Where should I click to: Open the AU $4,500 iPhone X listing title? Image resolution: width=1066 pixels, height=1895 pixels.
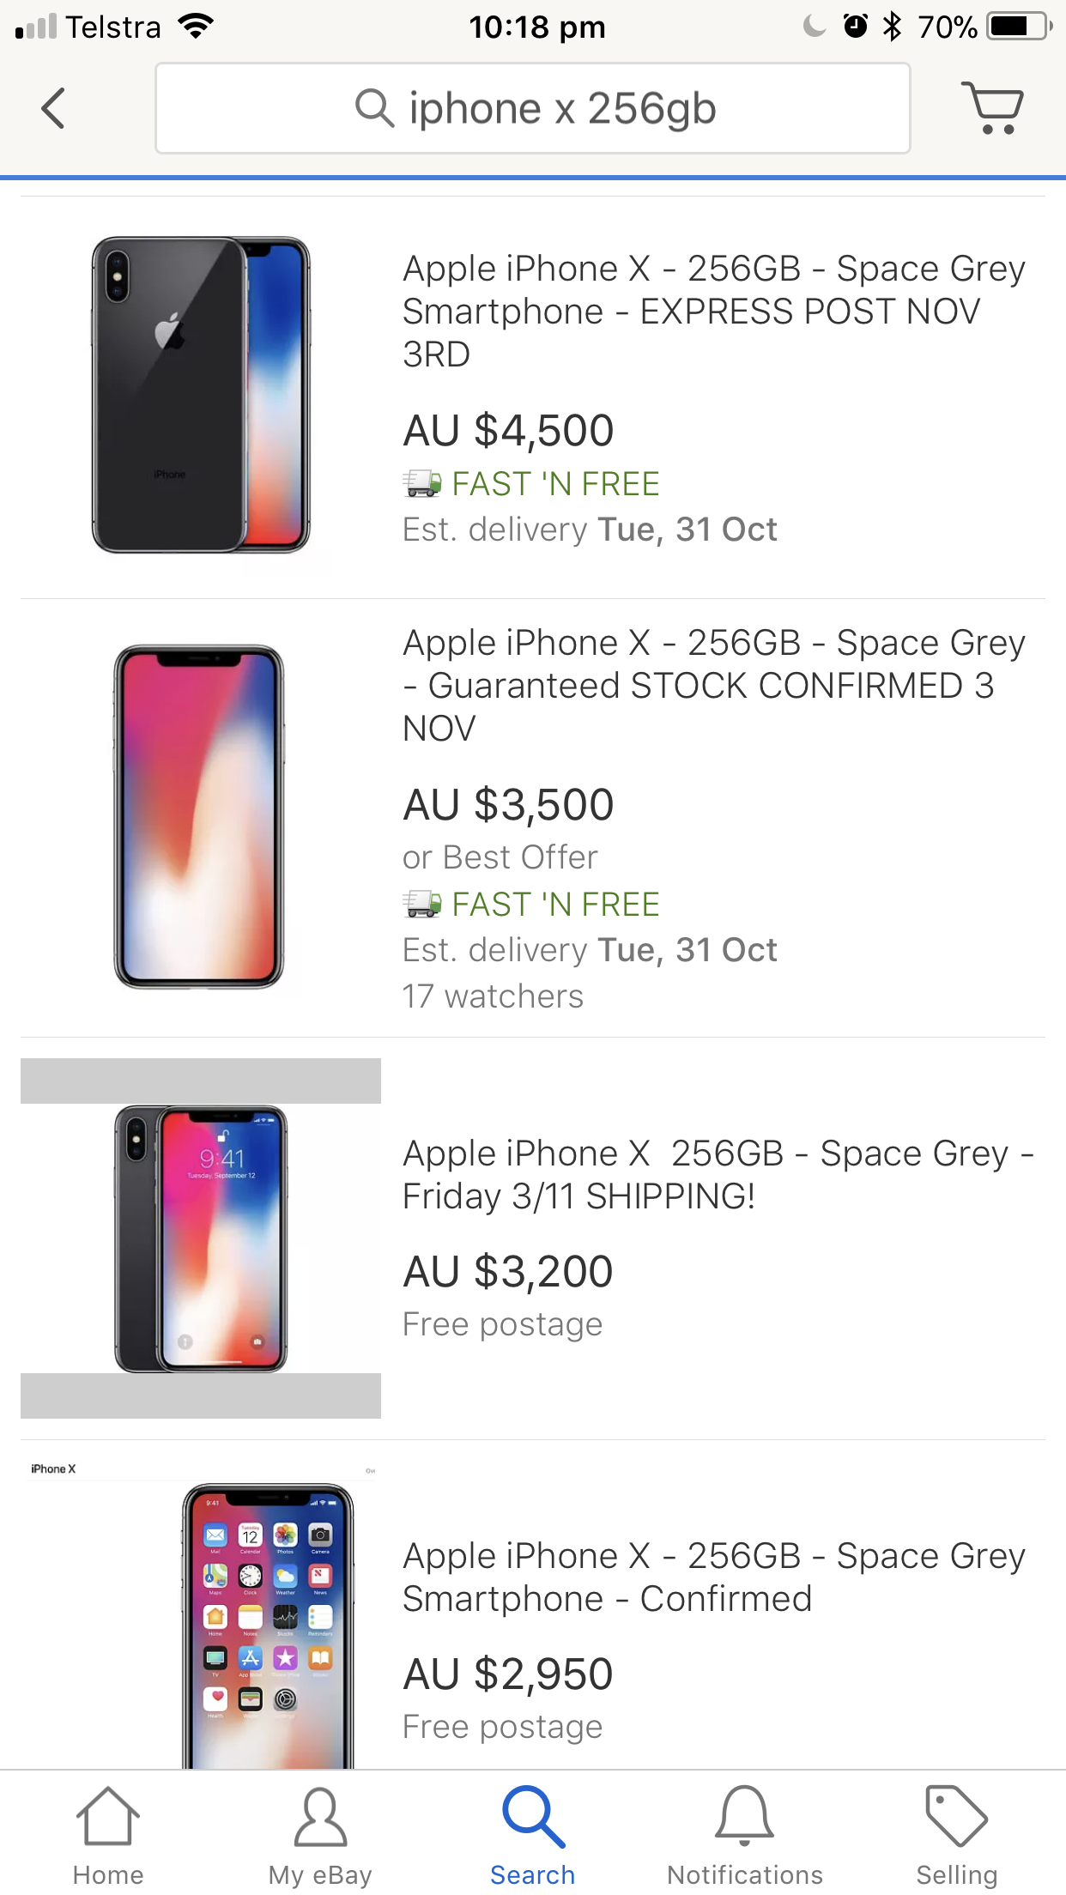[x=713, y=311]
